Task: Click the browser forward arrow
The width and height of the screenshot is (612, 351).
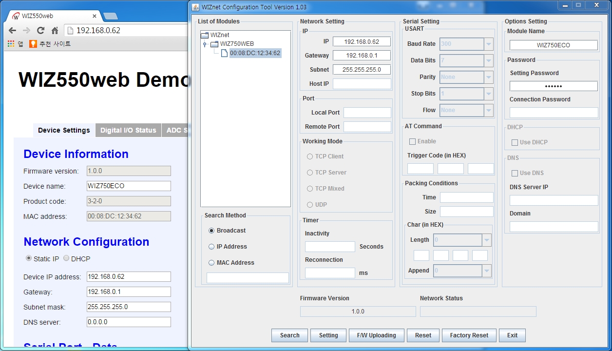Action: (x=26, y=30)
